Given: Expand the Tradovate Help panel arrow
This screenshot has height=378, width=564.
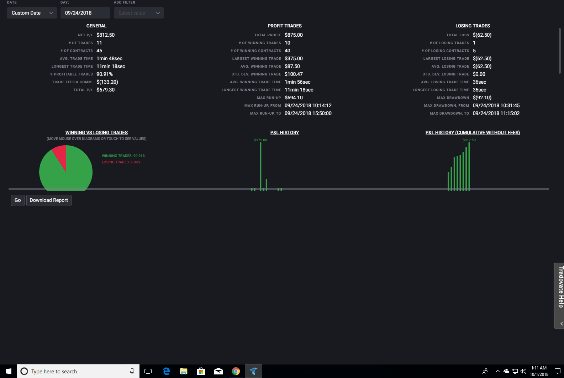Looking at the screenshot, I should pos(562,324).
